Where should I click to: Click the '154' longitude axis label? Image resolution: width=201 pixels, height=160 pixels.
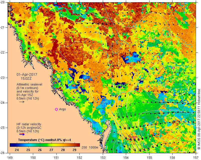point(126,158)
